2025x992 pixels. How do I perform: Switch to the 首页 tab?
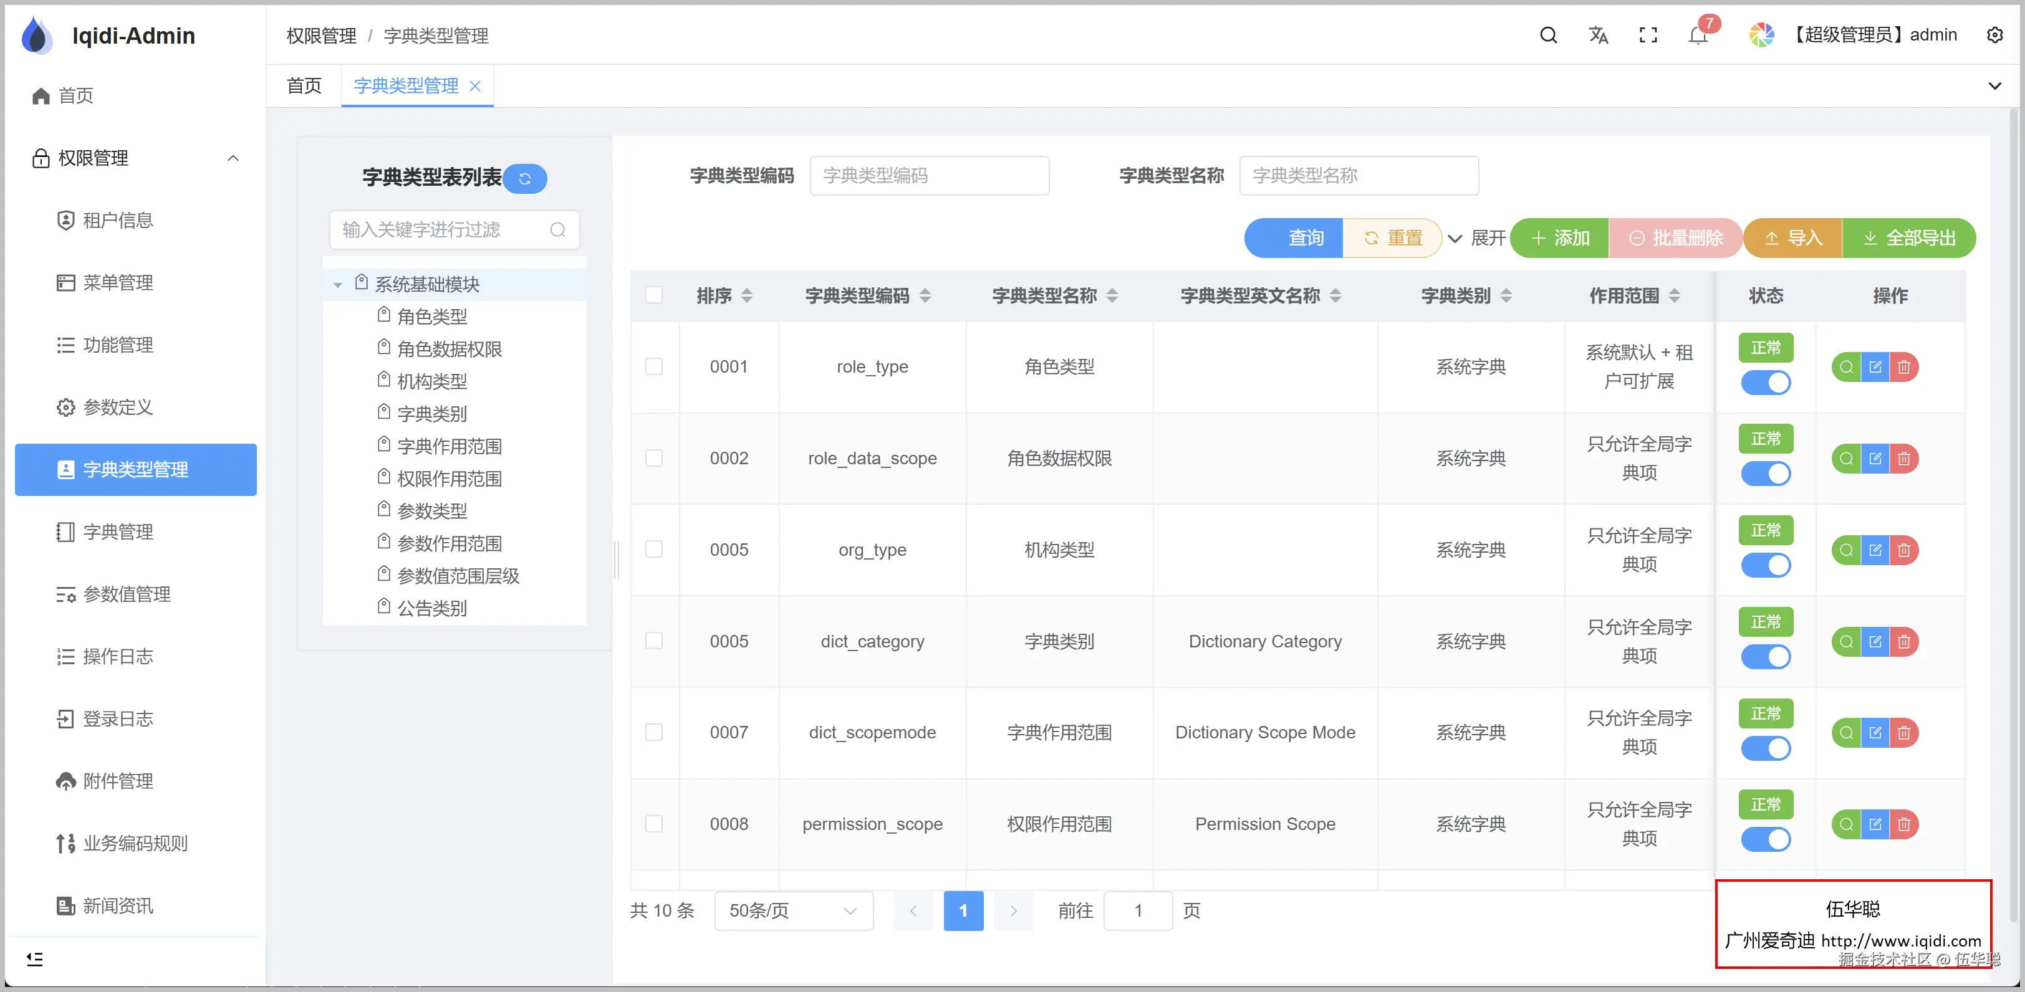[304, 87]
